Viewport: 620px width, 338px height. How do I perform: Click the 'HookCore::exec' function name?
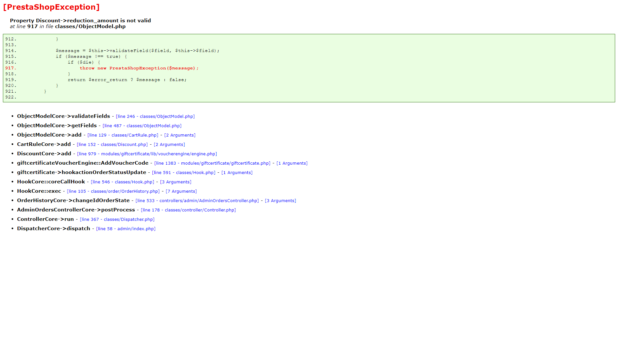pyautogui.click(x=39, y=191)
